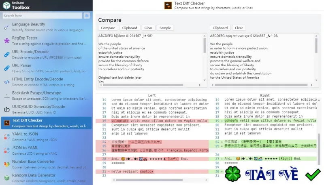The width and height of the screenshot is (324, 185).
Task: Click the right text area scroll up arrow
Action: (316, 36)
